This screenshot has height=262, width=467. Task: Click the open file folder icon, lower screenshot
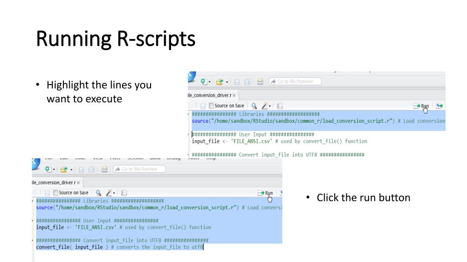[x=64, y=169]
